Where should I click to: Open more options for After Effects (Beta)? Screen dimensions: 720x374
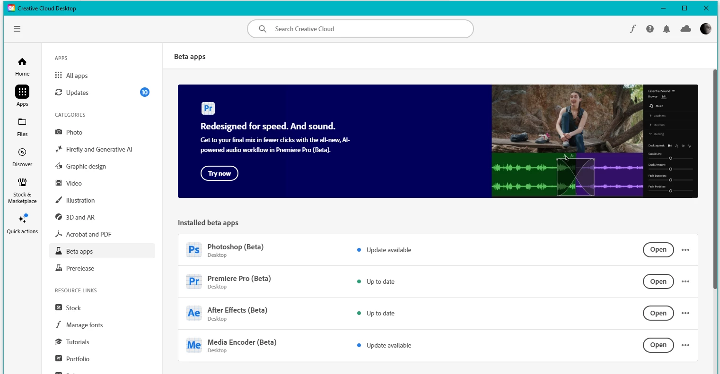click(685, 313)
